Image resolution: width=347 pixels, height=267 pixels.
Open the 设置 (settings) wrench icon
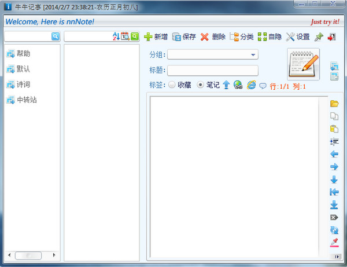(297, 37)
